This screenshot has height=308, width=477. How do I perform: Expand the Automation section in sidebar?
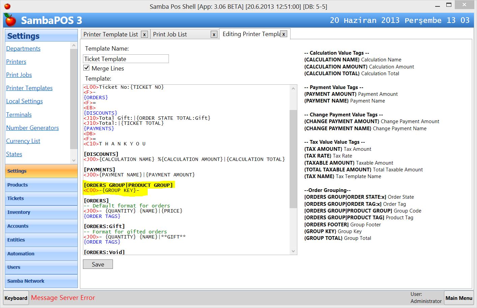41,254
